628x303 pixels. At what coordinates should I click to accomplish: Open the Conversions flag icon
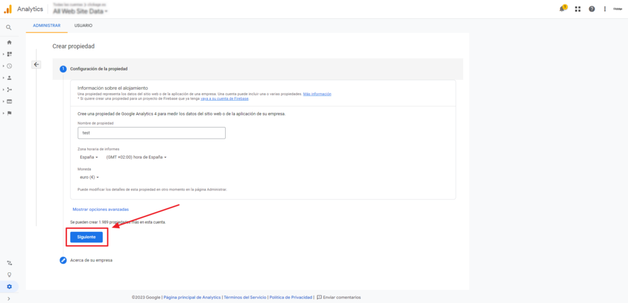10,113
